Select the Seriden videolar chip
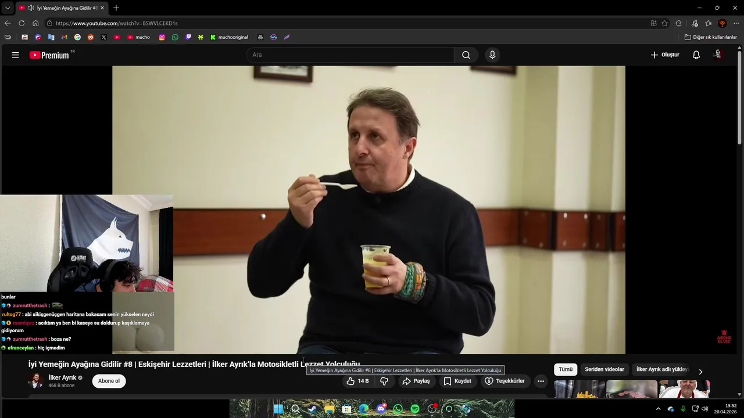744x418 pixels. coord(604,369)
